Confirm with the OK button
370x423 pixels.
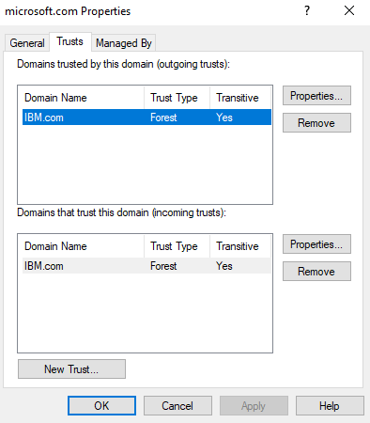tap(101, 406)
